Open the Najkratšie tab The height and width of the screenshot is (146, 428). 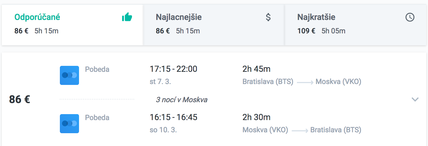pos(355,25)
